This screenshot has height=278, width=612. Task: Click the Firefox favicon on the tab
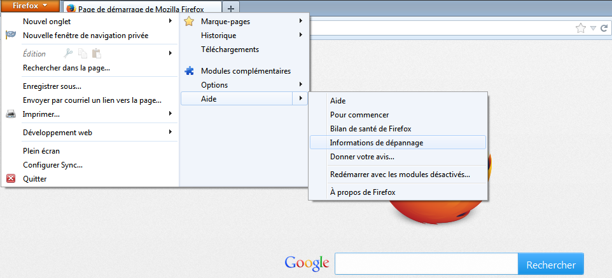[71, 8]
